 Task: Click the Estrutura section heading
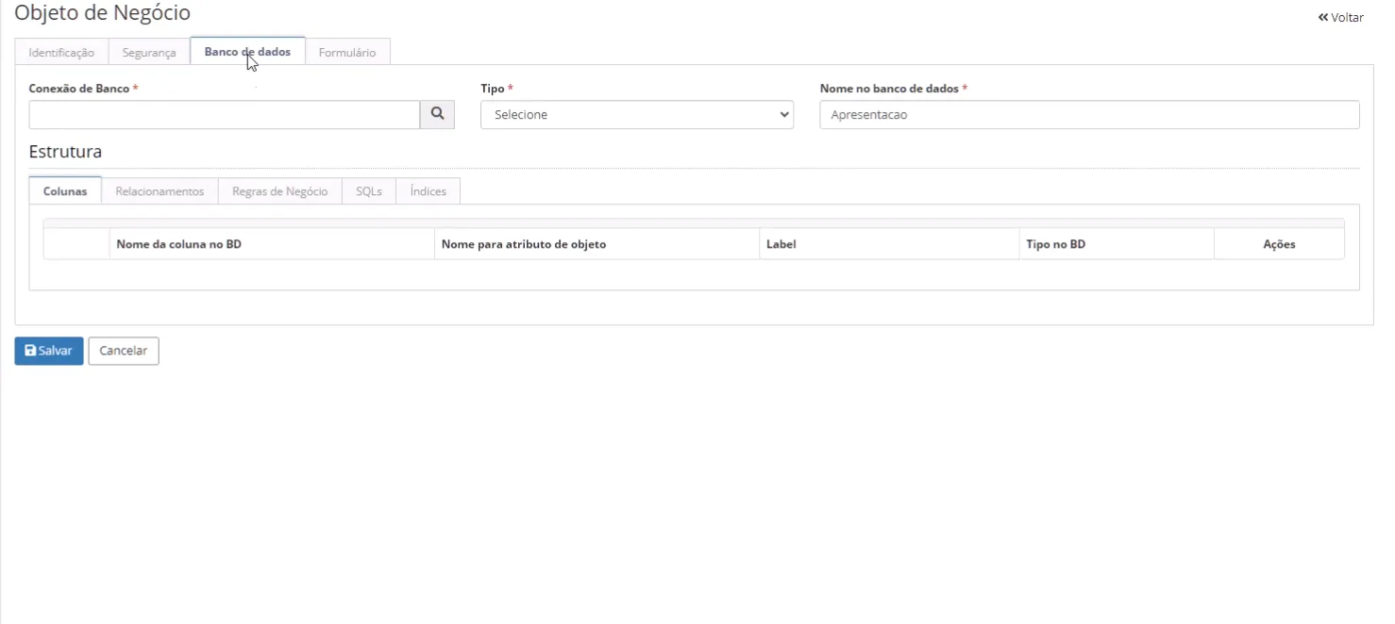coord(65,152)
